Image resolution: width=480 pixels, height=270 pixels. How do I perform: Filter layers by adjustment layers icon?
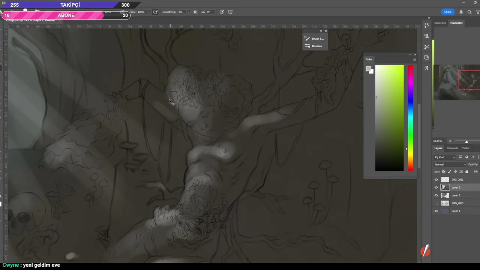(466, 157)
